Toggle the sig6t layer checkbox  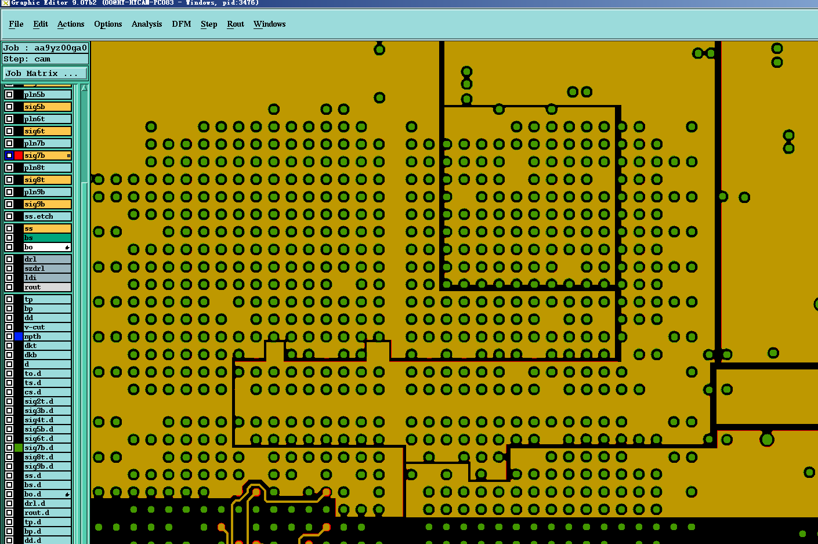click(x=9, y=131)
